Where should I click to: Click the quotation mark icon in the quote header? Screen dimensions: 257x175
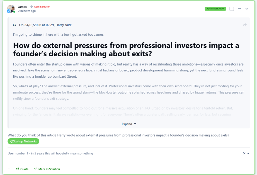(15, 25)
